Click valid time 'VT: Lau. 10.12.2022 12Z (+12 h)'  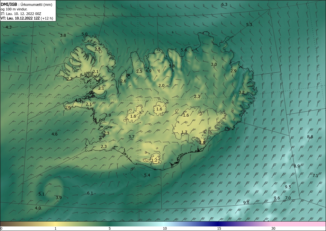click(x=27, y=18)
